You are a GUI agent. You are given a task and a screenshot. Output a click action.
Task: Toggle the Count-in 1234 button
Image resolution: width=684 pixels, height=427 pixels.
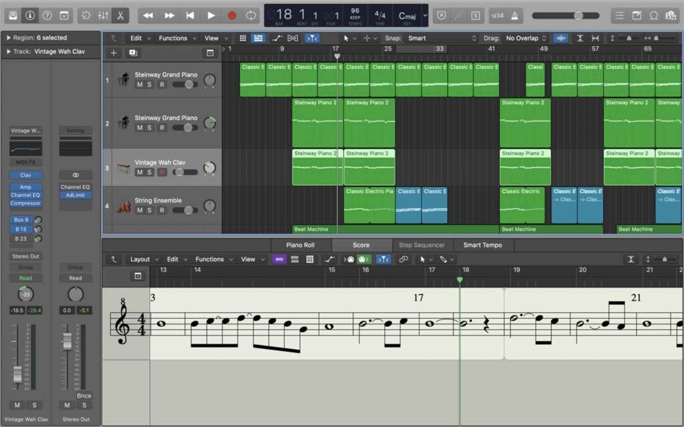click(497, 16)
